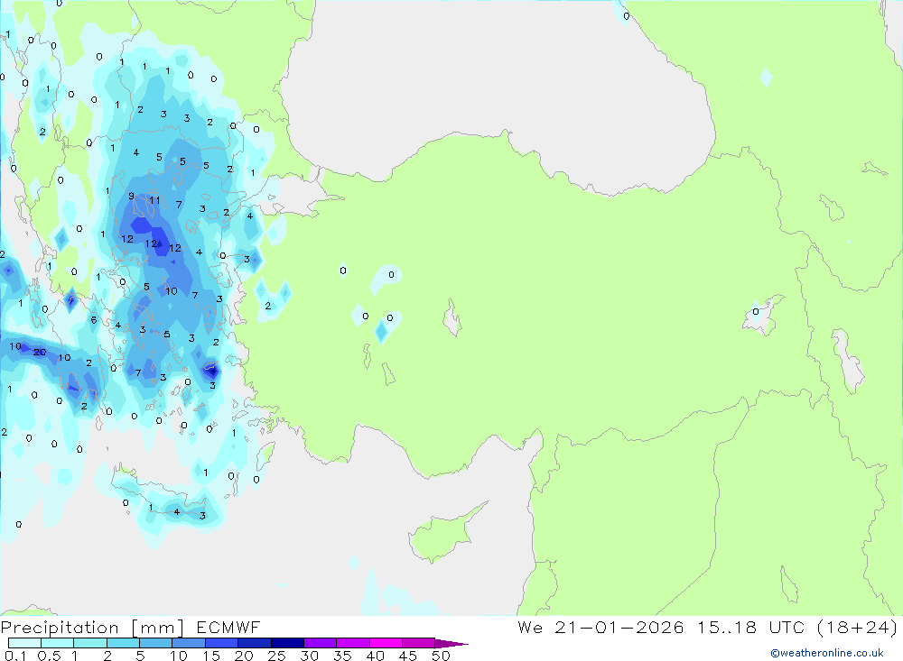This screenshot has width=903, height=661.
Task: Open the weatheronline.co.uk copyright link
Action: [x=826, y=653]
